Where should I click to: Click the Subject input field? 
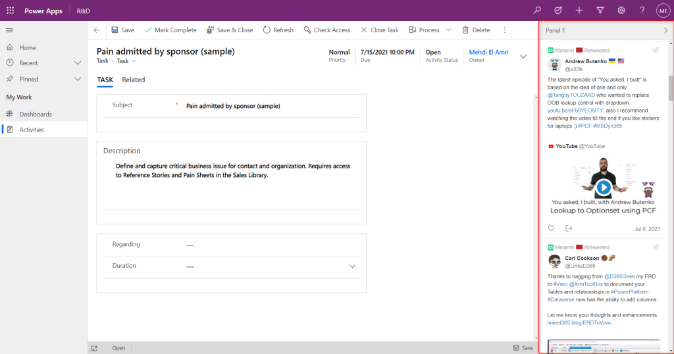(270, 105)
